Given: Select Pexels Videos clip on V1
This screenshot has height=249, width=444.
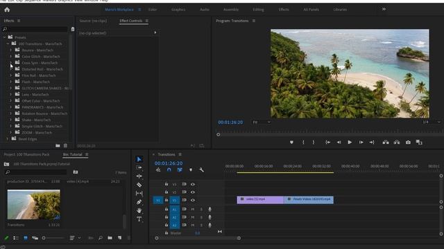Looking at the screenshot, I should coord(309,200).
